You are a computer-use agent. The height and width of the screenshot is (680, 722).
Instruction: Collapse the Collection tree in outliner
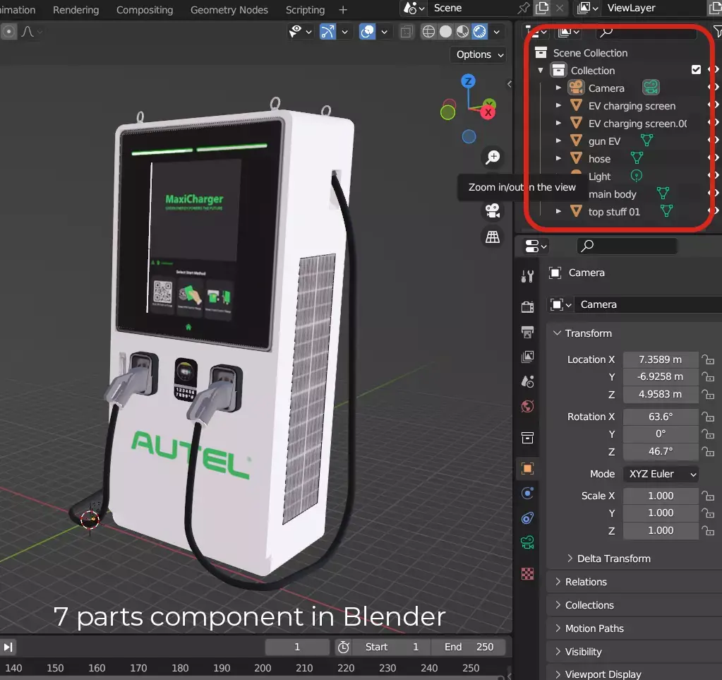(541, 71)
